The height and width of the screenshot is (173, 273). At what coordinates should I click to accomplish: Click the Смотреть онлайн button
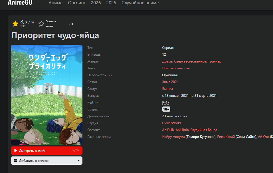click(47, 150)
